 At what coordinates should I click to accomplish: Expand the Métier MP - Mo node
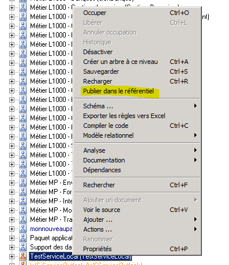12,210
